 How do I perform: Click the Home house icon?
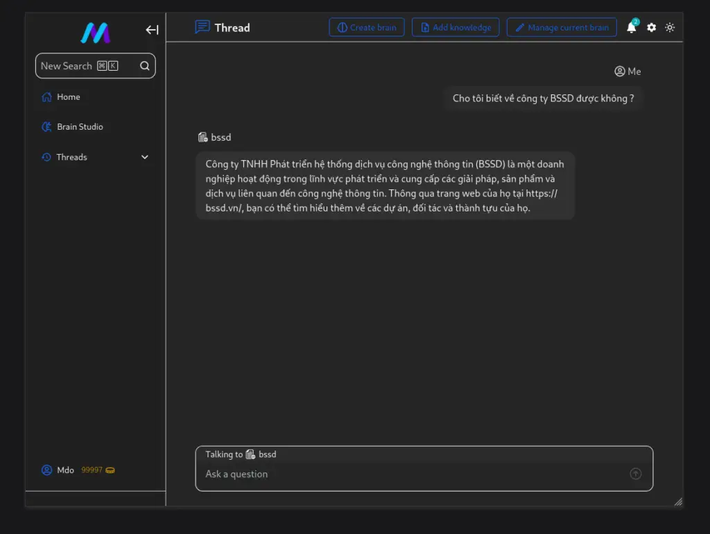(46, 97)
